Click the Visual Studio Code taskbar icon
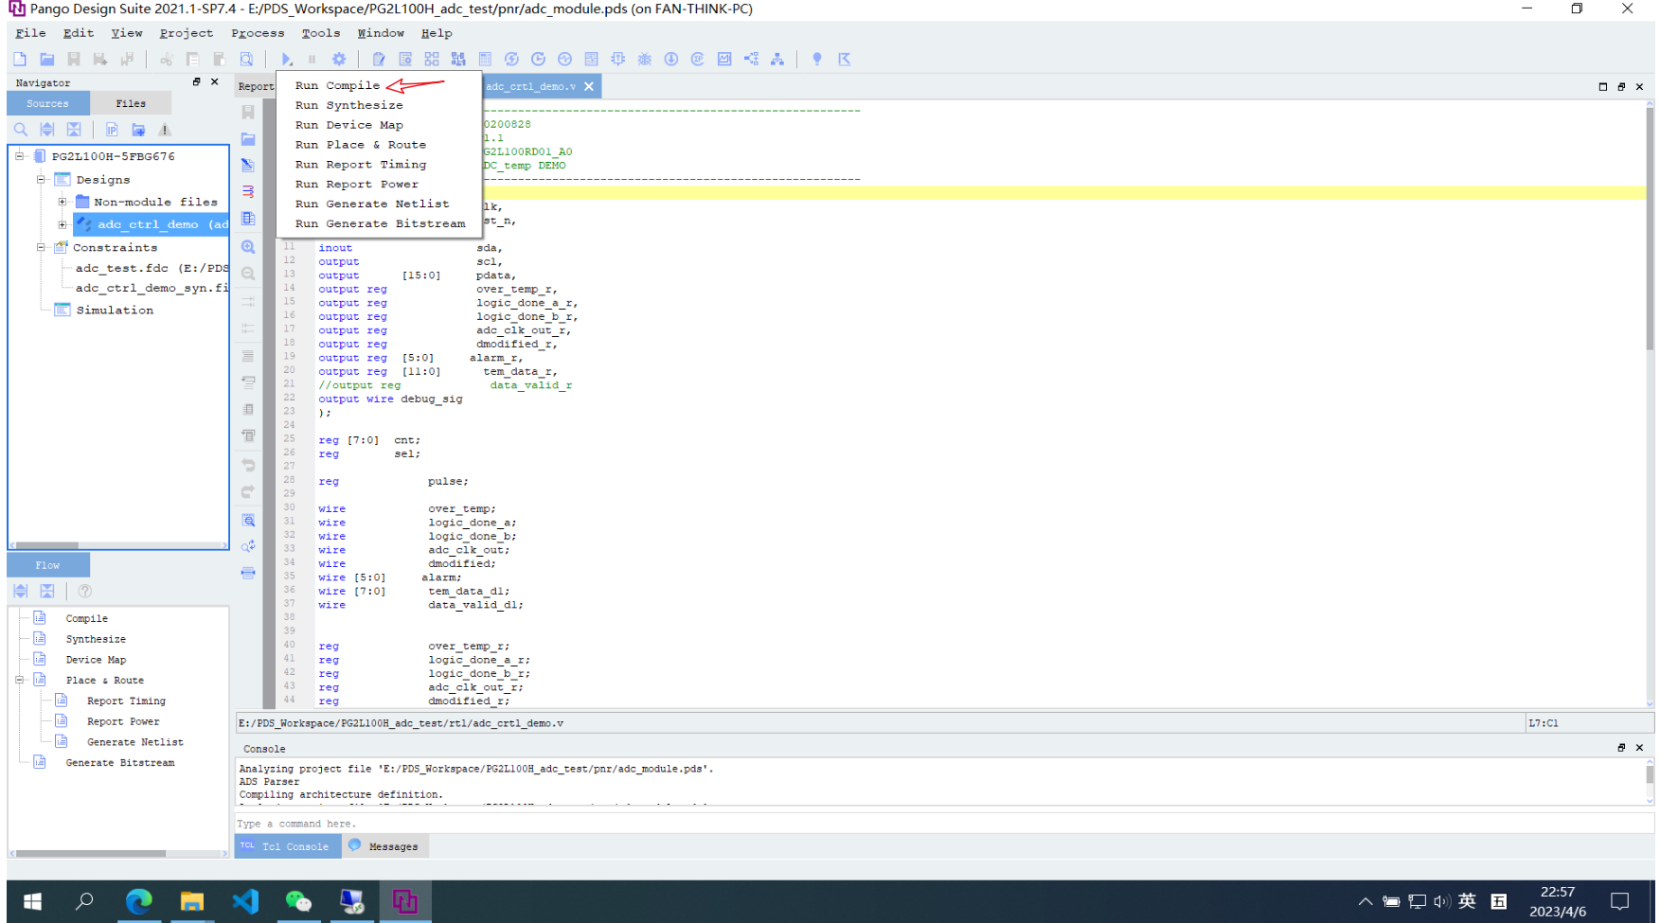1660x923 pixels. (245, 901)
